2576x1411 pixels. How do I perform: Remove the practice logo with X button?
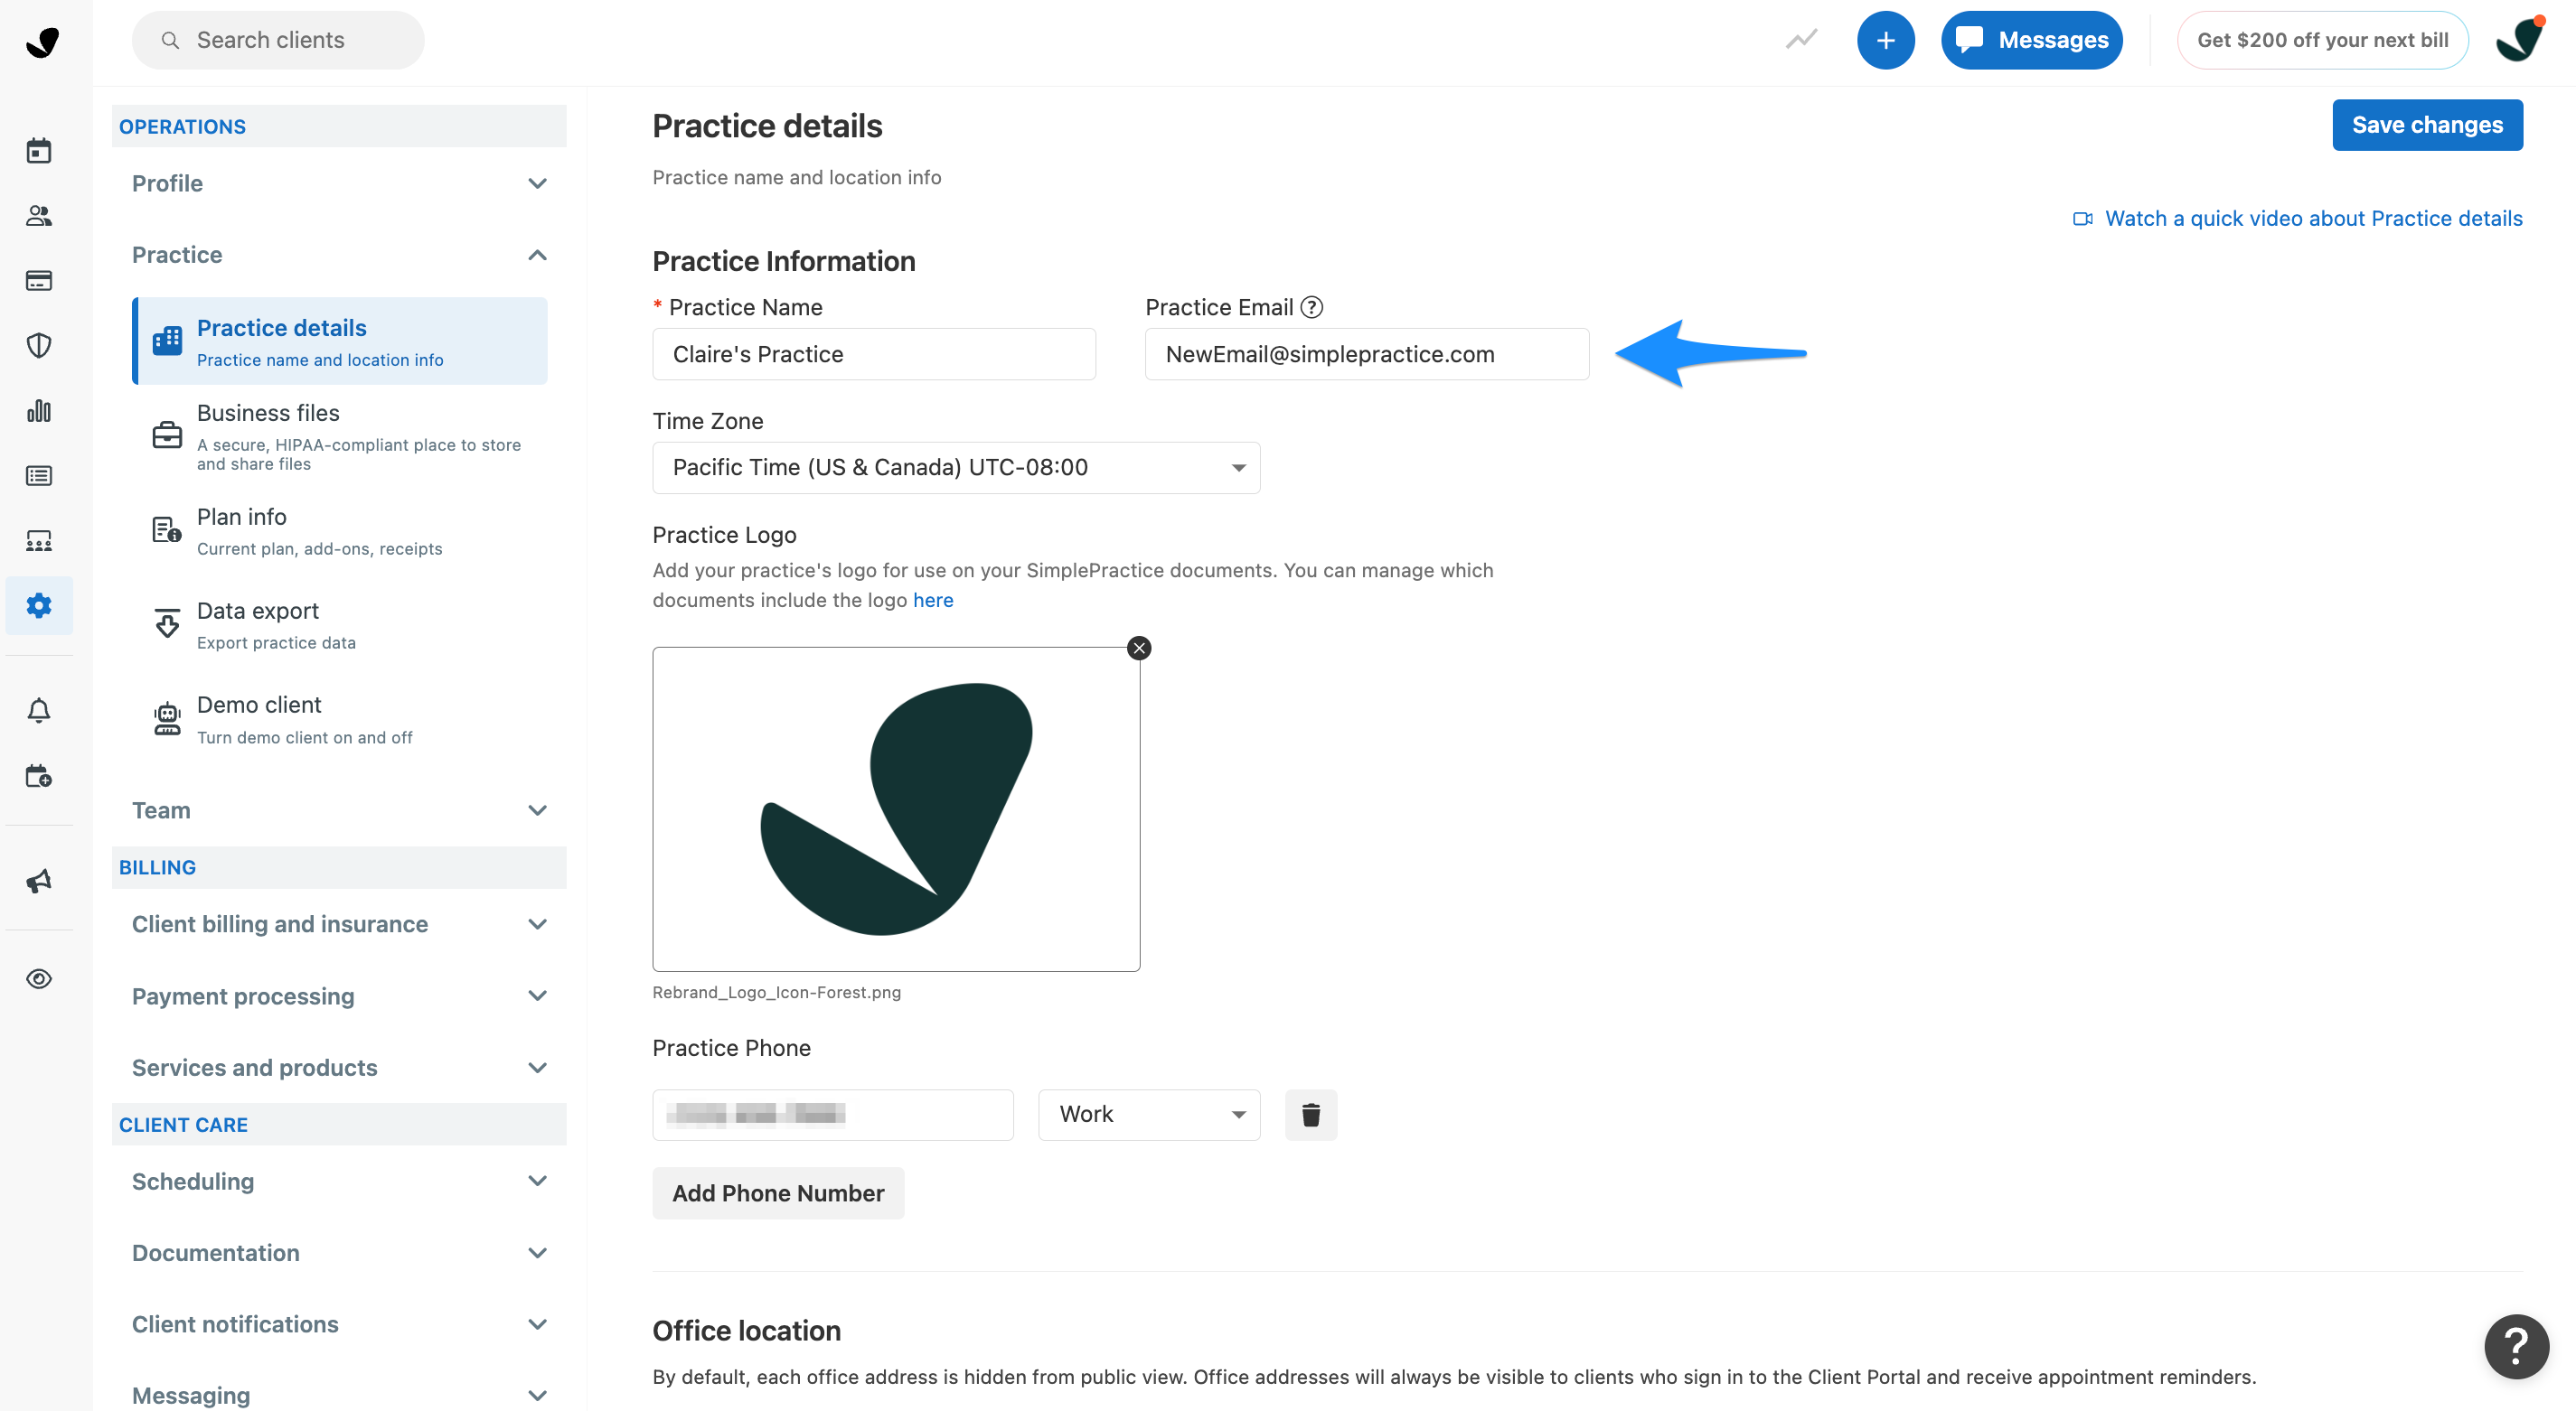pyautogui.click(x=1139, y=648)
